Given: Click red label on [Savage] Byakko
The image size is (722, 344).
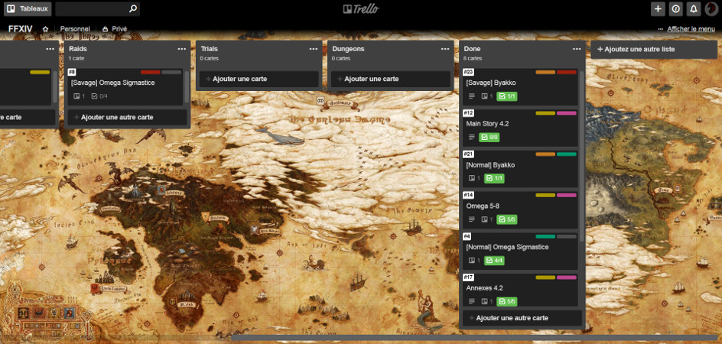Looking at the screenshot, I should click(x=567, y=73).
